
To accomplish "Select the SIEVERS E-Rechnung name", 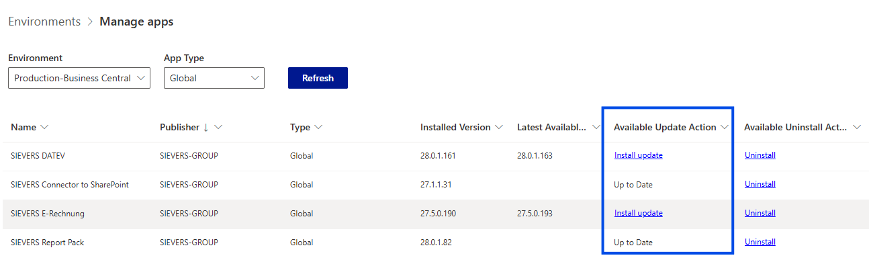I will coord(48,213).
